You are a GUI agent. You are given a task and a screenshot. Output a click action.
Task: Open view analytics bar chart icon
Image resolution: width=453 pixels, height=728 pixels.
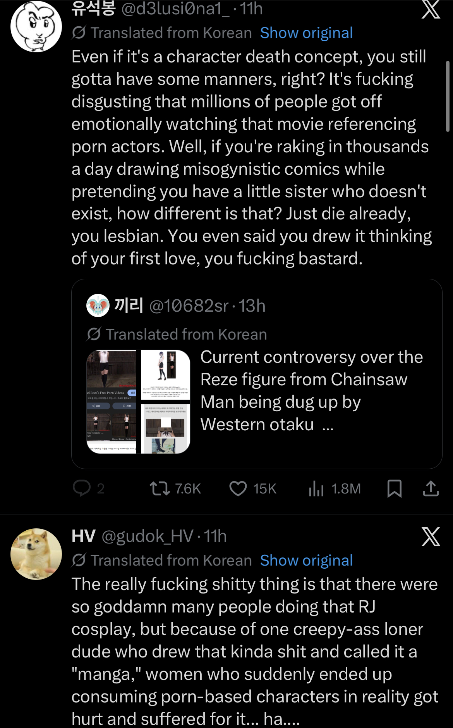coord(316,488)
